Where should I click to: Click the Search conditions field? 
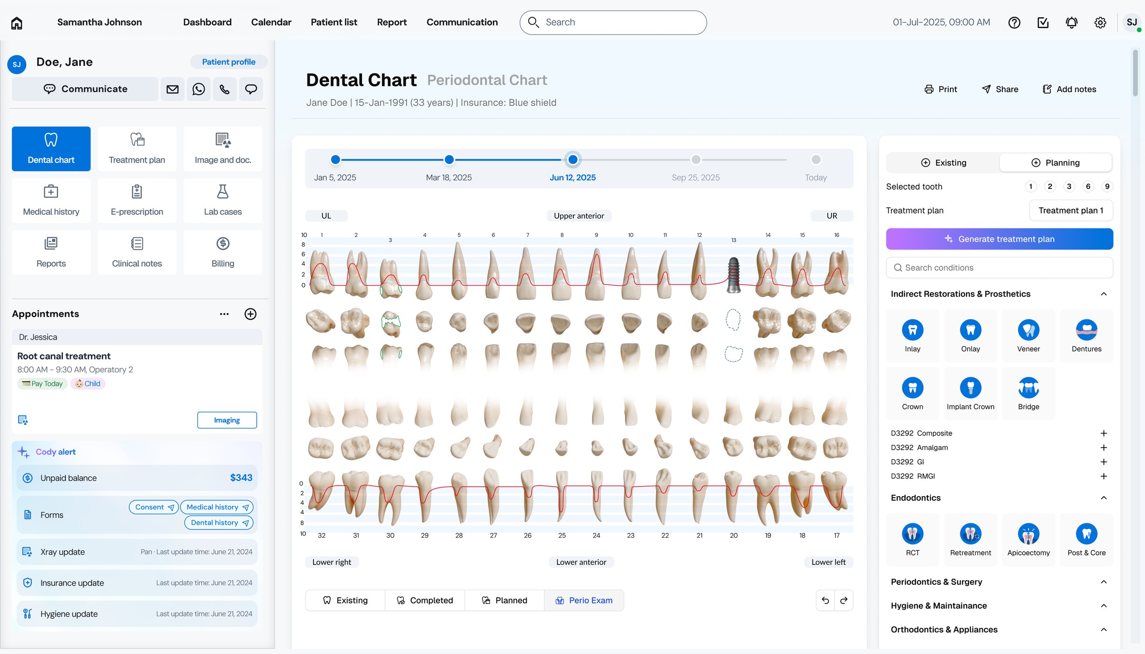999,268
